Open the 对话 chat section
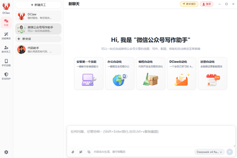Viewport: 237px width, 158px height. pos(6,23)
